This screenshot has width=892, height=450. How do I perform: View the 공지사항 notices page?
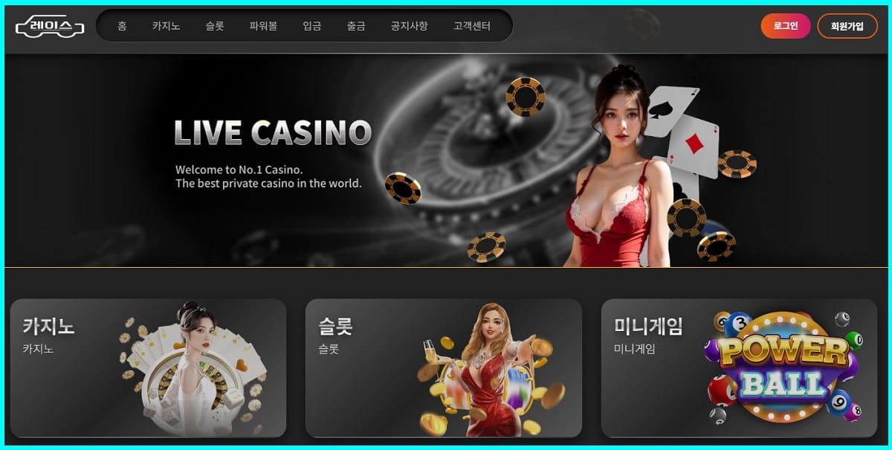(409, 26)
